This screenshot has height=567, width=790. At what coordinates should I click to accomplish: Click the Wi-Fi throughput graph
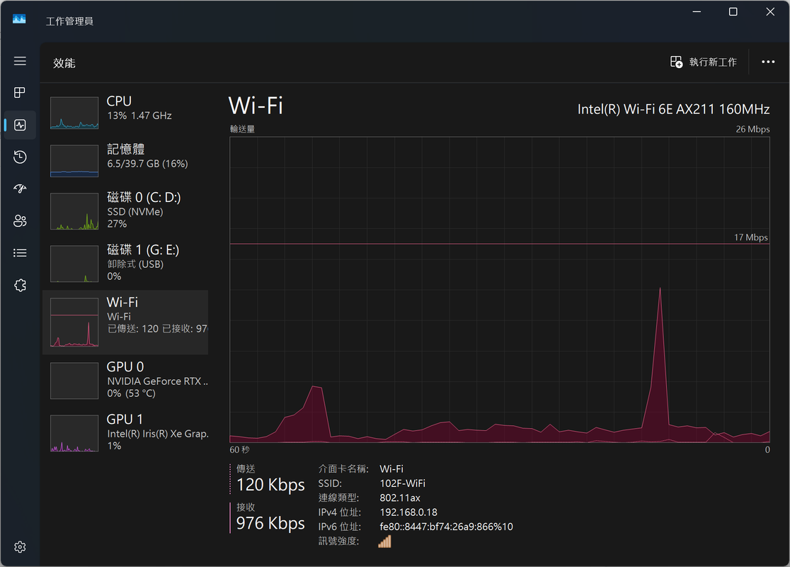point(499,290)
